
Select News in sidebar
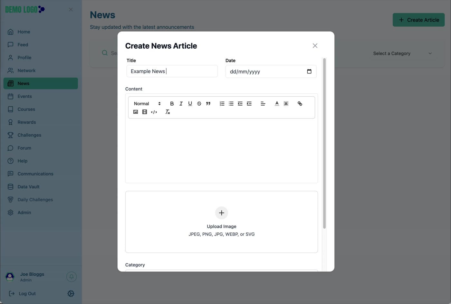[x=41, y=83]
